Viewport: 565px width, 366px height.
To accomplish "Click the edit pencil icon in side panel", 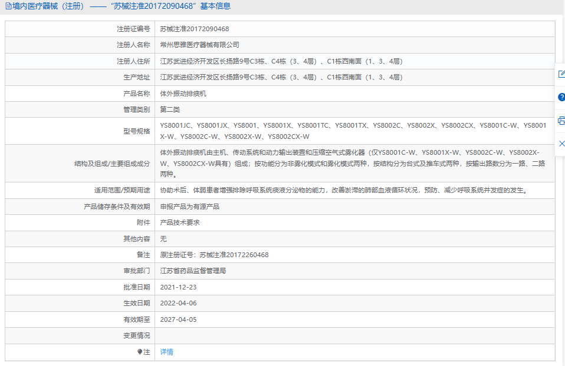I will pyautogui.click(x=561, y=74).
